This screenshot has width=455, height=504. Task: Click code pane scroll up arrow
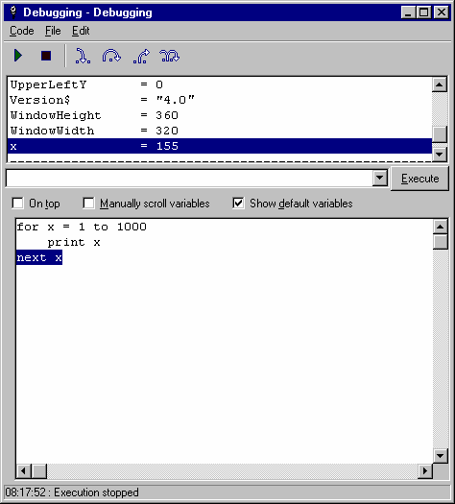click(441, 227)
